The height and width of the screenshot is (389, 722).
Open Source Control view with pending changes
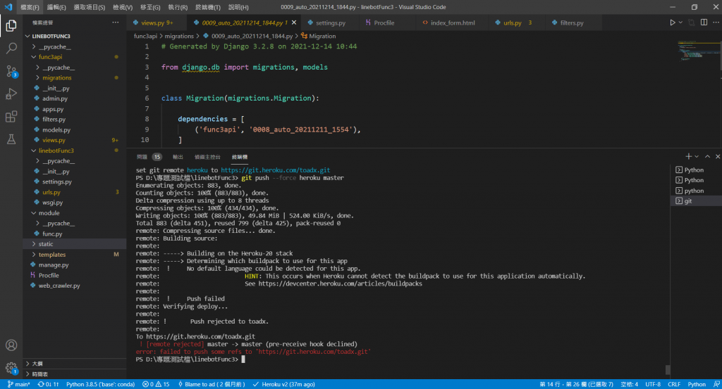pos(11,71)
